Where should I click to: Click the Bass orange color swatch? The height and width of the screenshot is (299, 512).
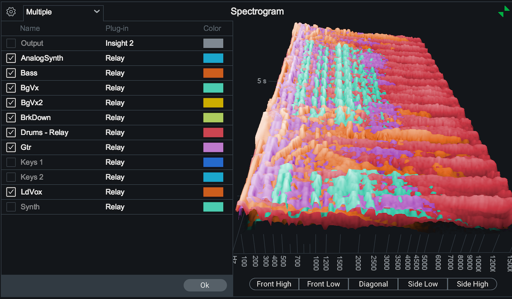tap(213, 73)
